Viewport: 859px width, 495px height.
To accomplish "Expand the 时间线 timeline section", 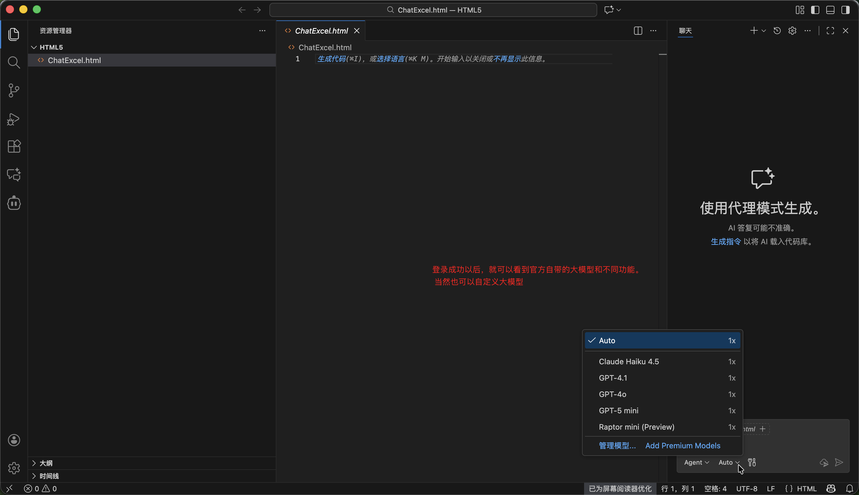I will pyautogui.click(x=49, y=476).
